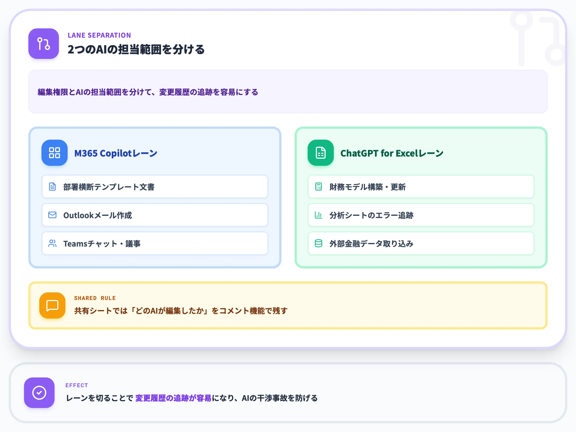
Task: Select the Outlookメール作成 row
Action: pos(155,215)
